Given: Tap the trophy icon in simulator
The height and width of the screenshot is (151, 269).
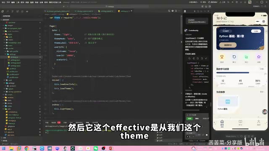Looking at the screenshot, I should [222, 57].
